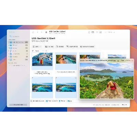The width and height of the screenshot is (137, 137).
Task: Open the folder view icon in top toolbar
Action: click(93, 32)
